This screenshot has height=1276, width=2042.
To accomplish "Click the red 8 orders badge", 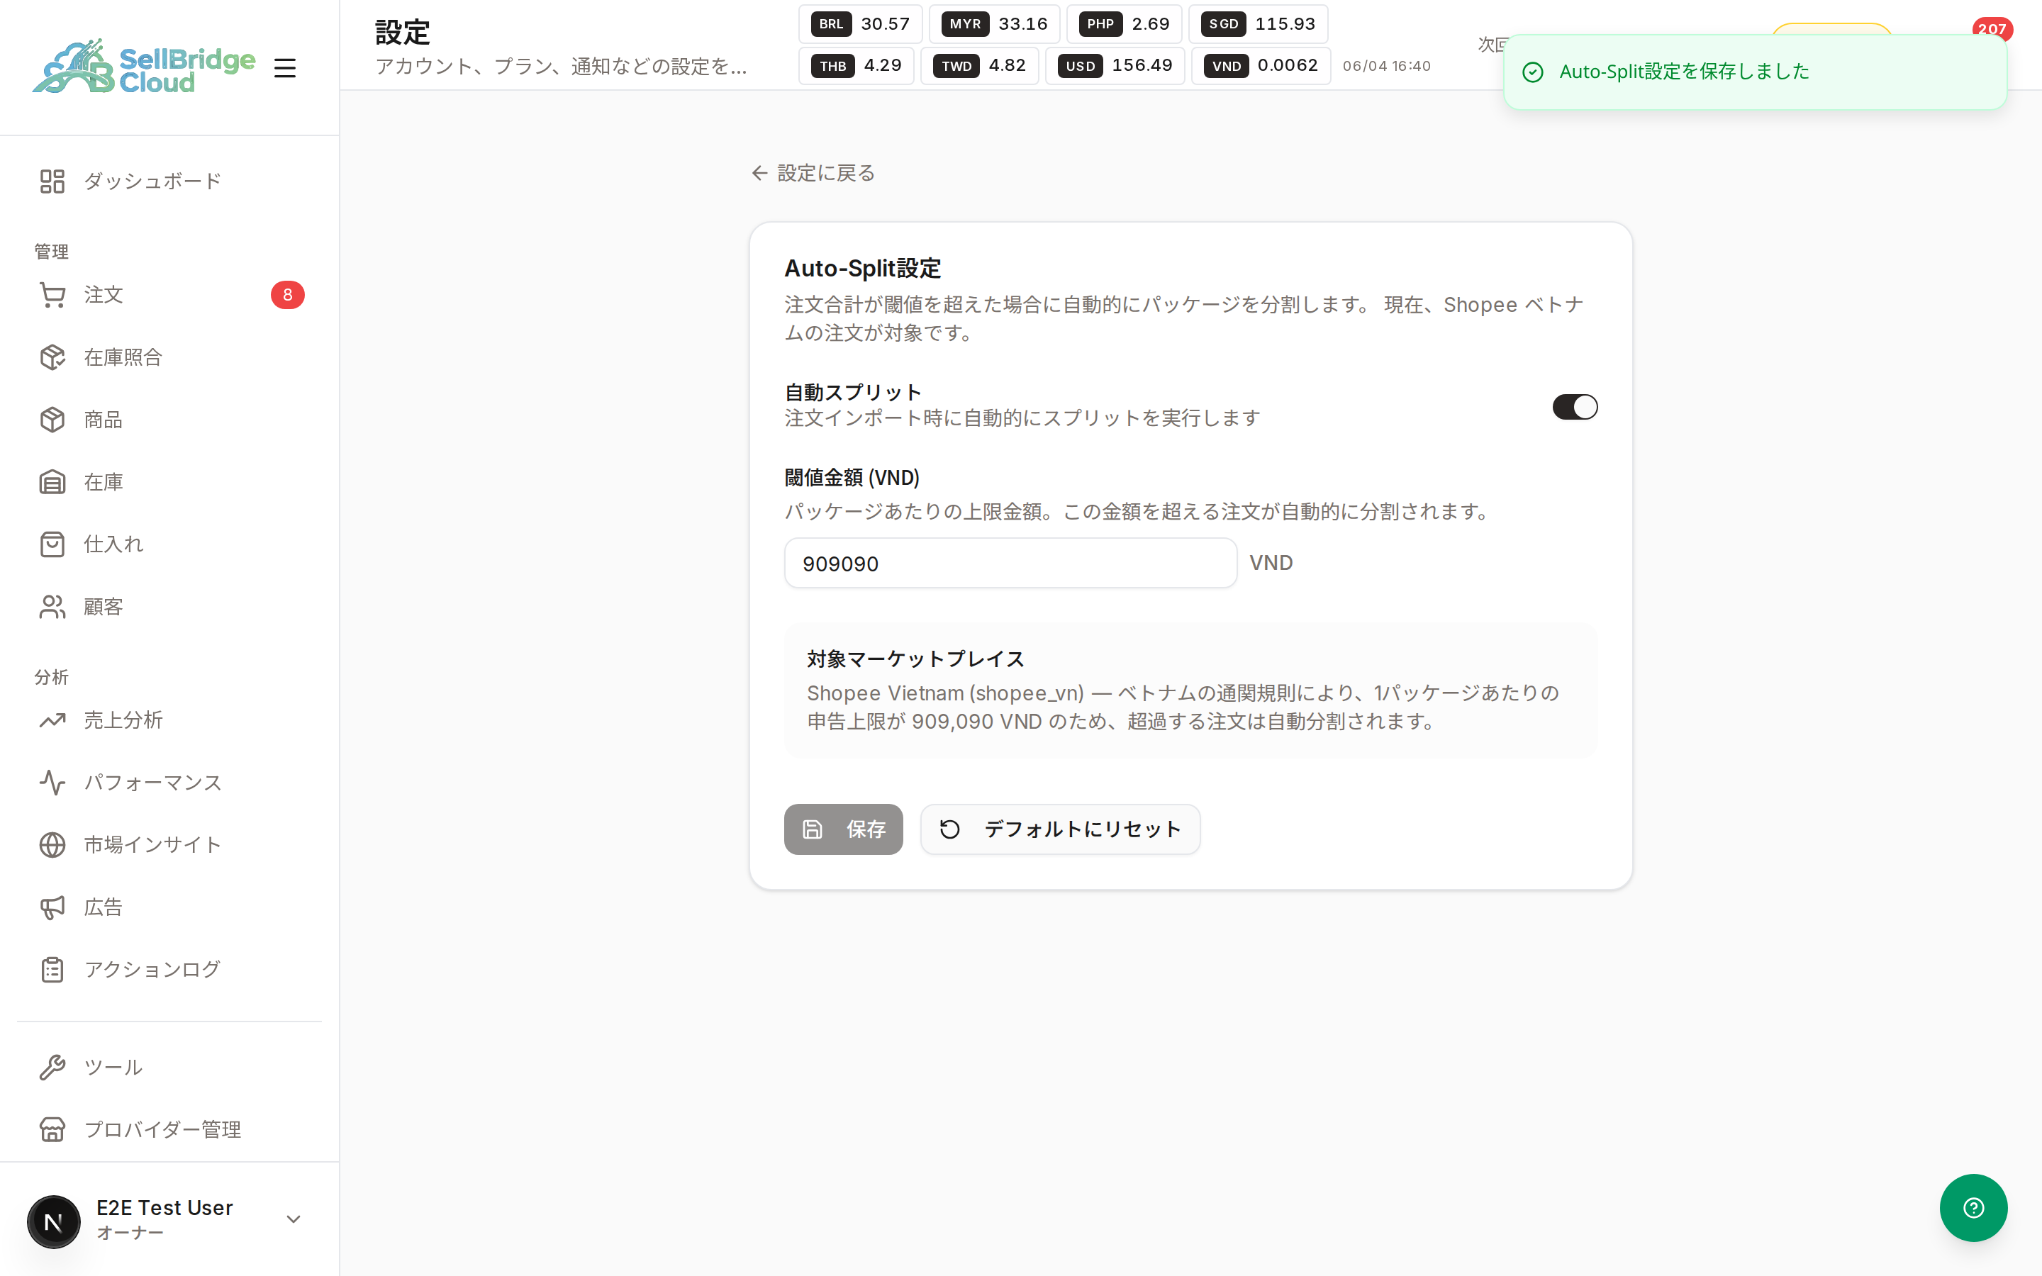I will tap(287, 294).
